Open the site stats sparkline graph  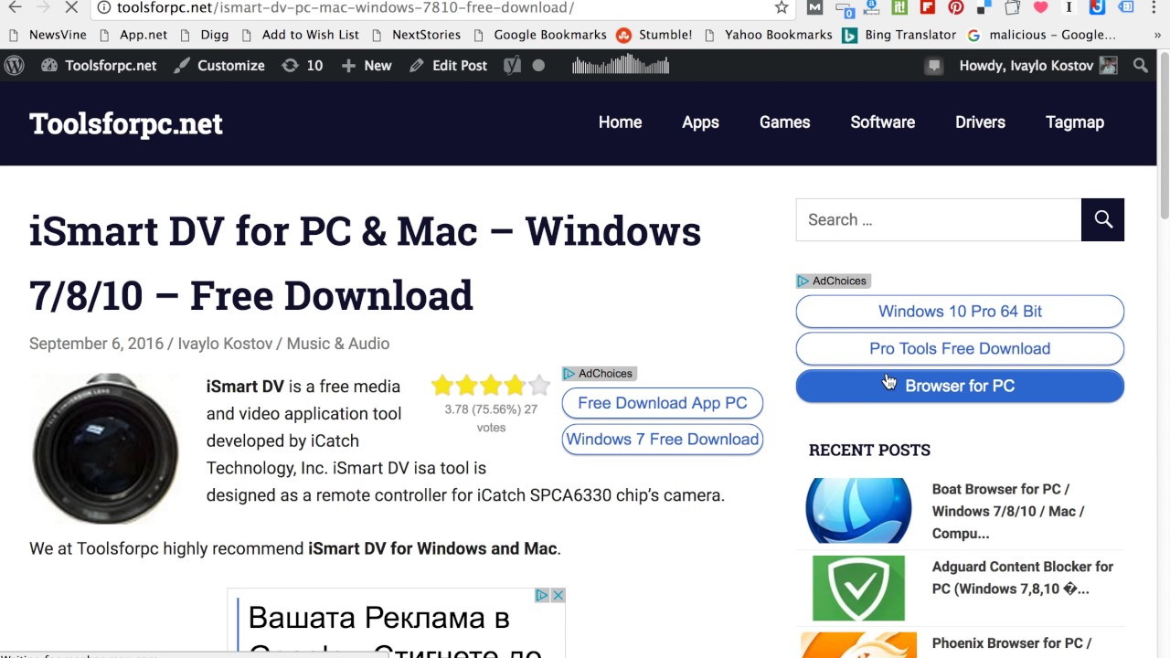coord(621,66)
